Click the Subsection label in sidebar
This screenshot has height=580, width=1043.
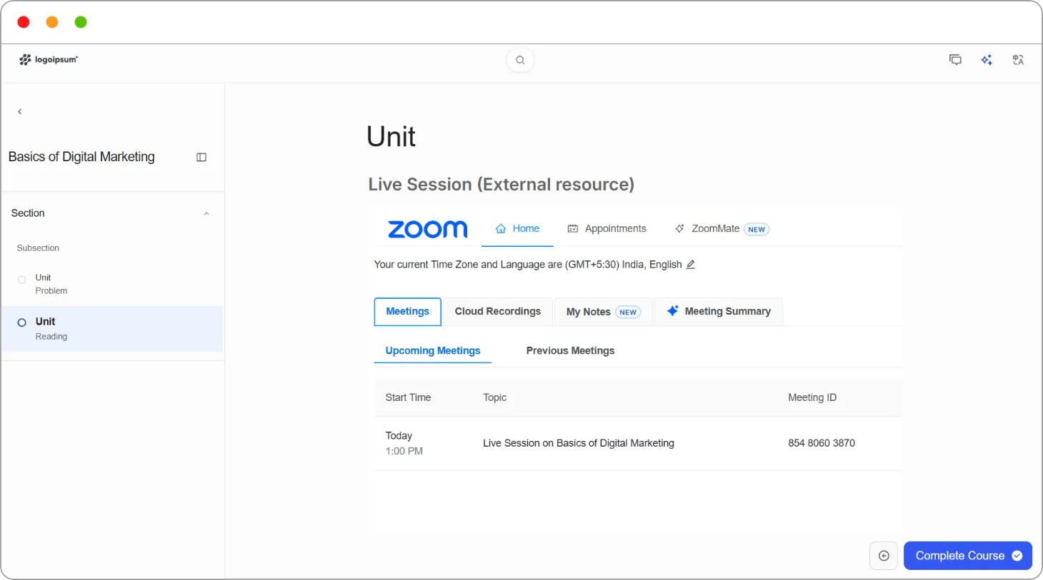pyautogui.click(x=38, y=248)
